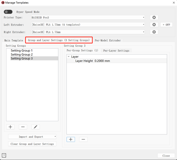The height and width of the screenshot is (160, 177).
Task: Open the Printer Type dropdown
Action: tap(88, 17)
